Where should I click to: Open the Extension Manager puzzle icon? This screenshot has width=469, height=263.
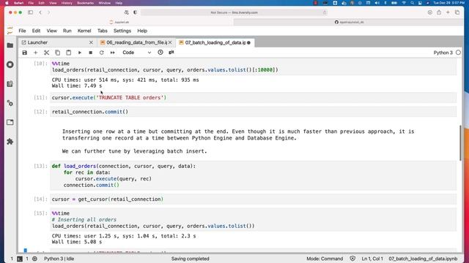coord(10,141)
